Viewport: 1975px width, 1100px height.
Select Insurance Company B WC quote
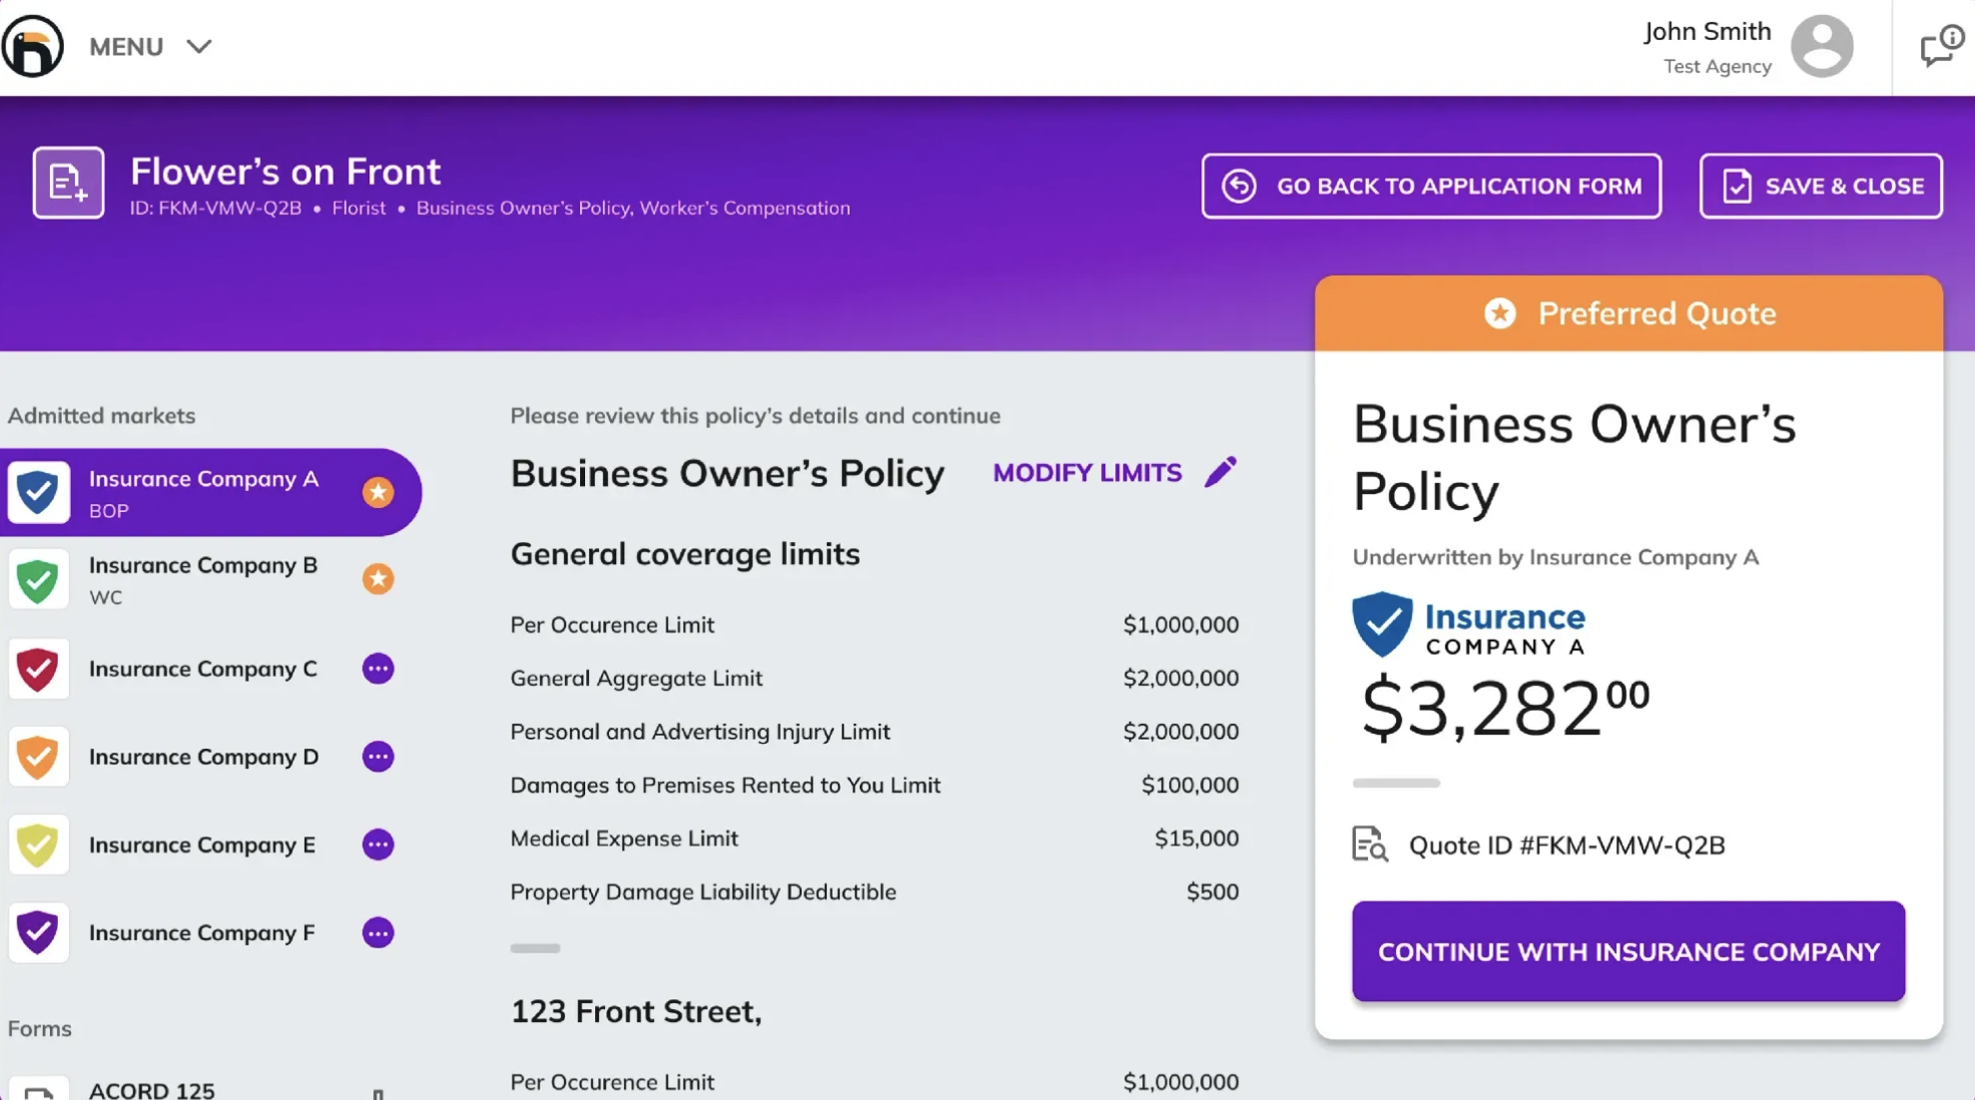[204, 580]
